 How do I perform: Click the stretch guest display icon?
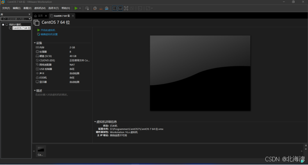tap(148, 8)
